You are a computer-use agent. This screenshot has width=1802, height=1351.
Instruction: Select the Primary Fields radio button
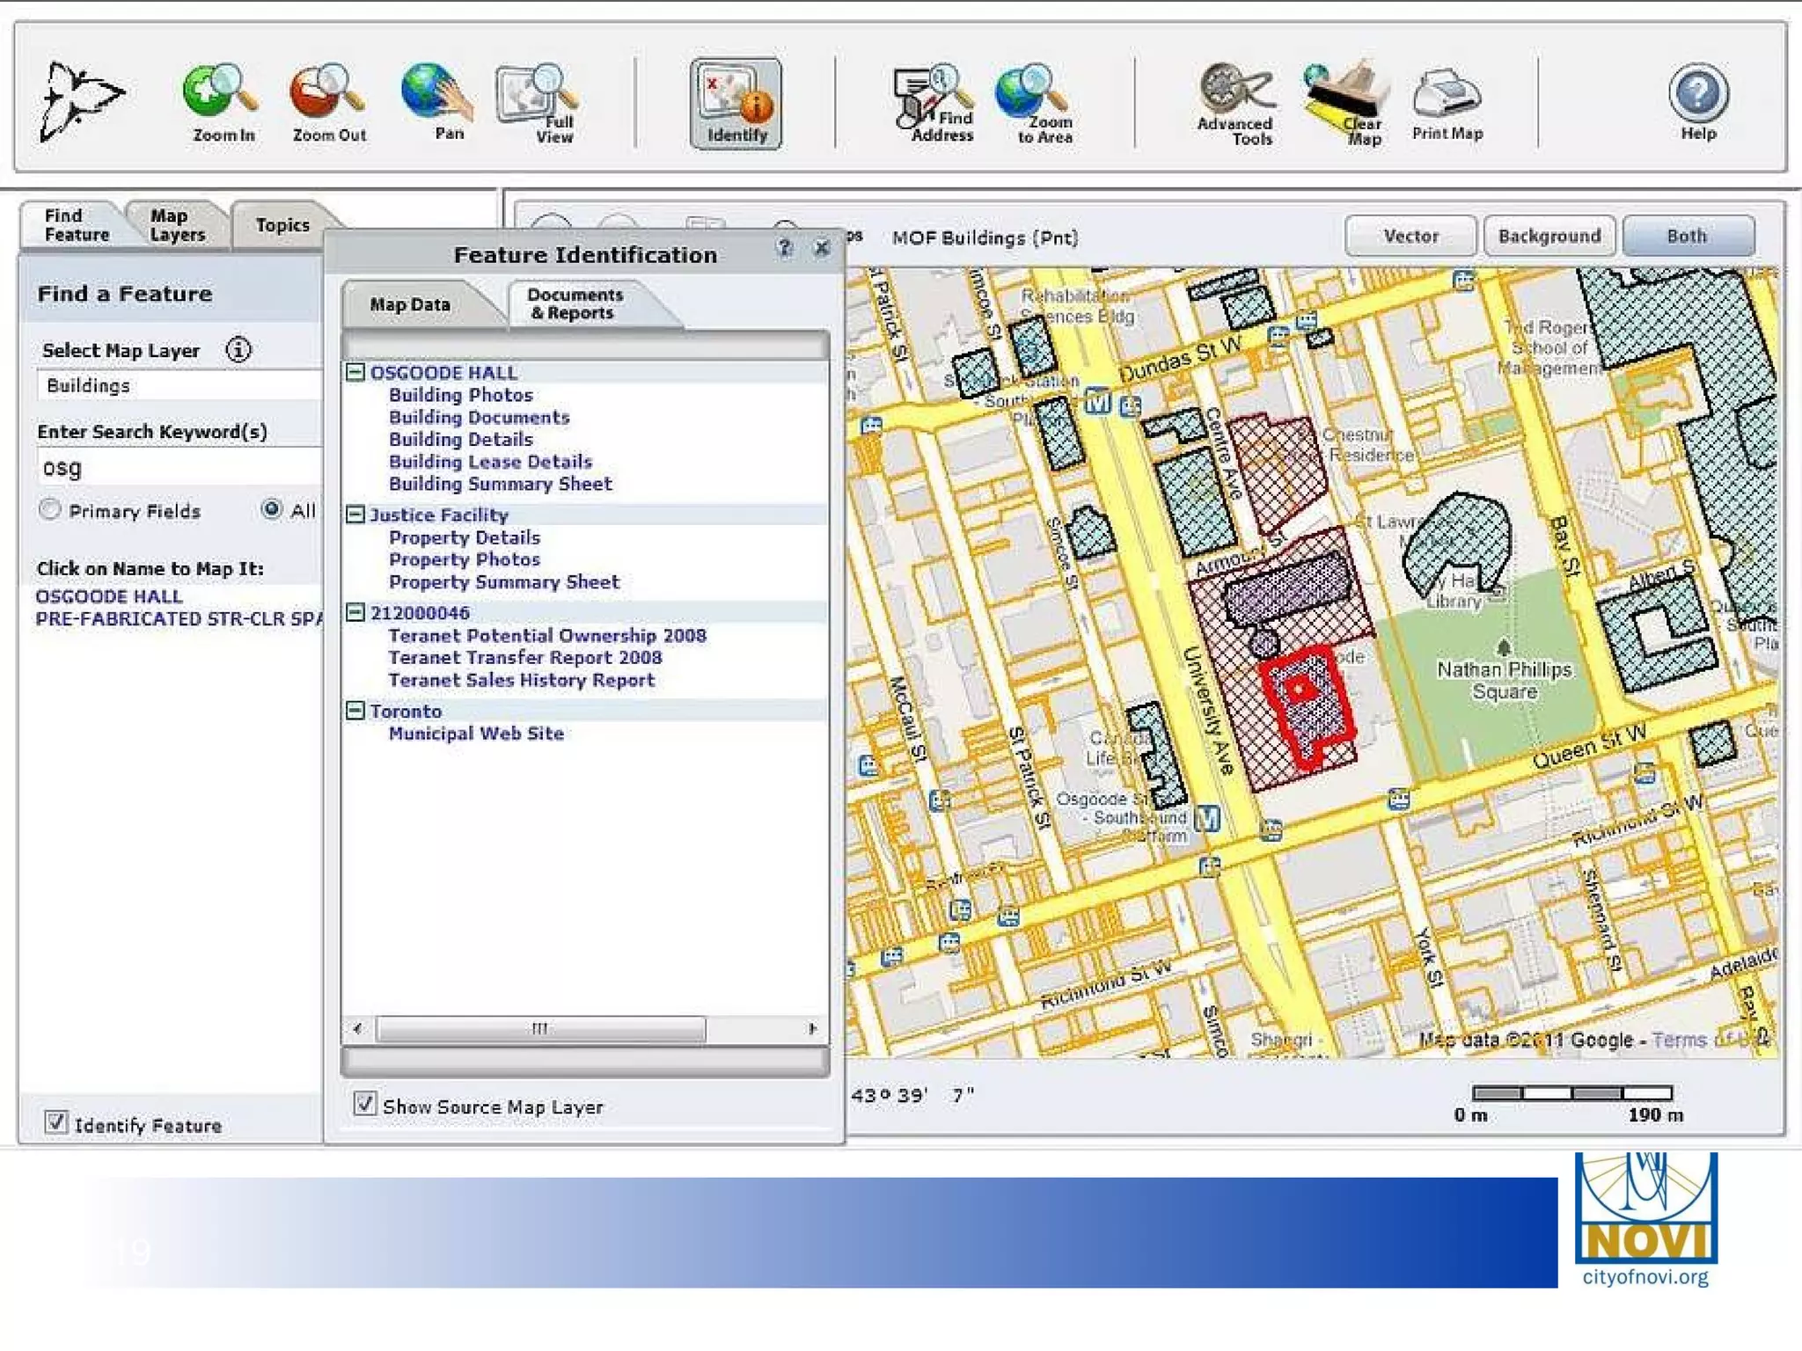point(50,510)
